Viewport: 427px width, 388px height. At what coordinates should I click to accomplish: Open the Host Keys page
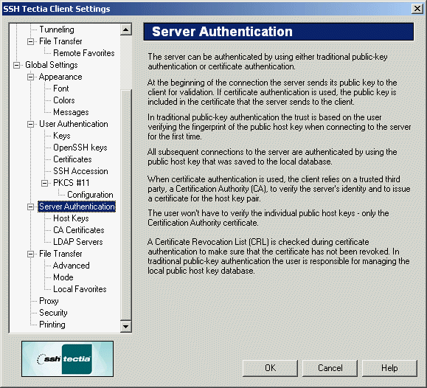click(71, 218)
